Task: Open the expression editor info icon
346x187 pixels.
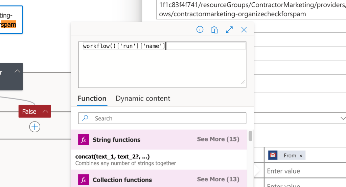Action: point(200,29)
